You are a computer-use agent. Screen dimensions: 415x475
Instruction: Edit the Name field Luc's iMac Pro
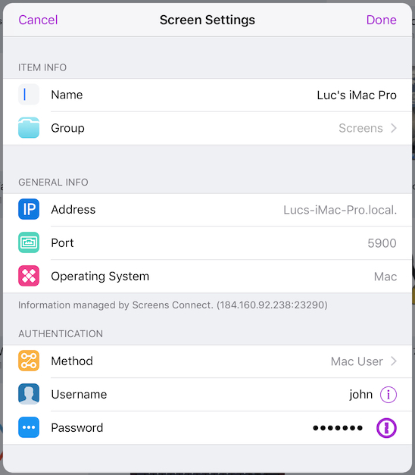coord(357,95)
